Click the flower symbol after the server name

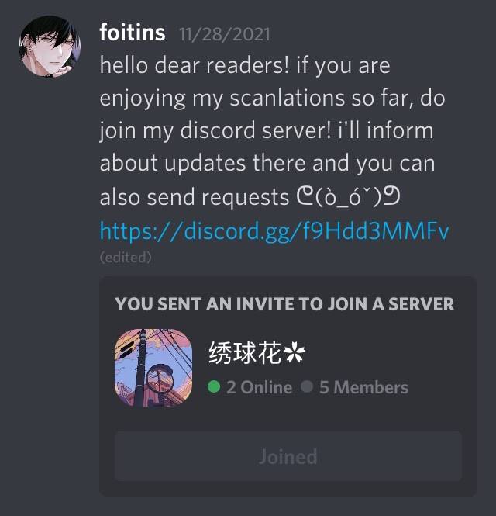(x=294, y=352)
